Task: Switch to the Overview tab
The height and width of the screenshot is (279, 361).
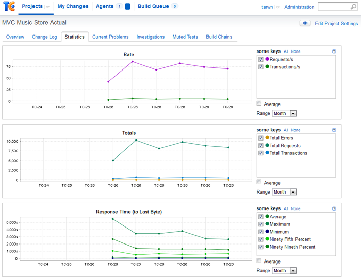Action: pos(15,37)
